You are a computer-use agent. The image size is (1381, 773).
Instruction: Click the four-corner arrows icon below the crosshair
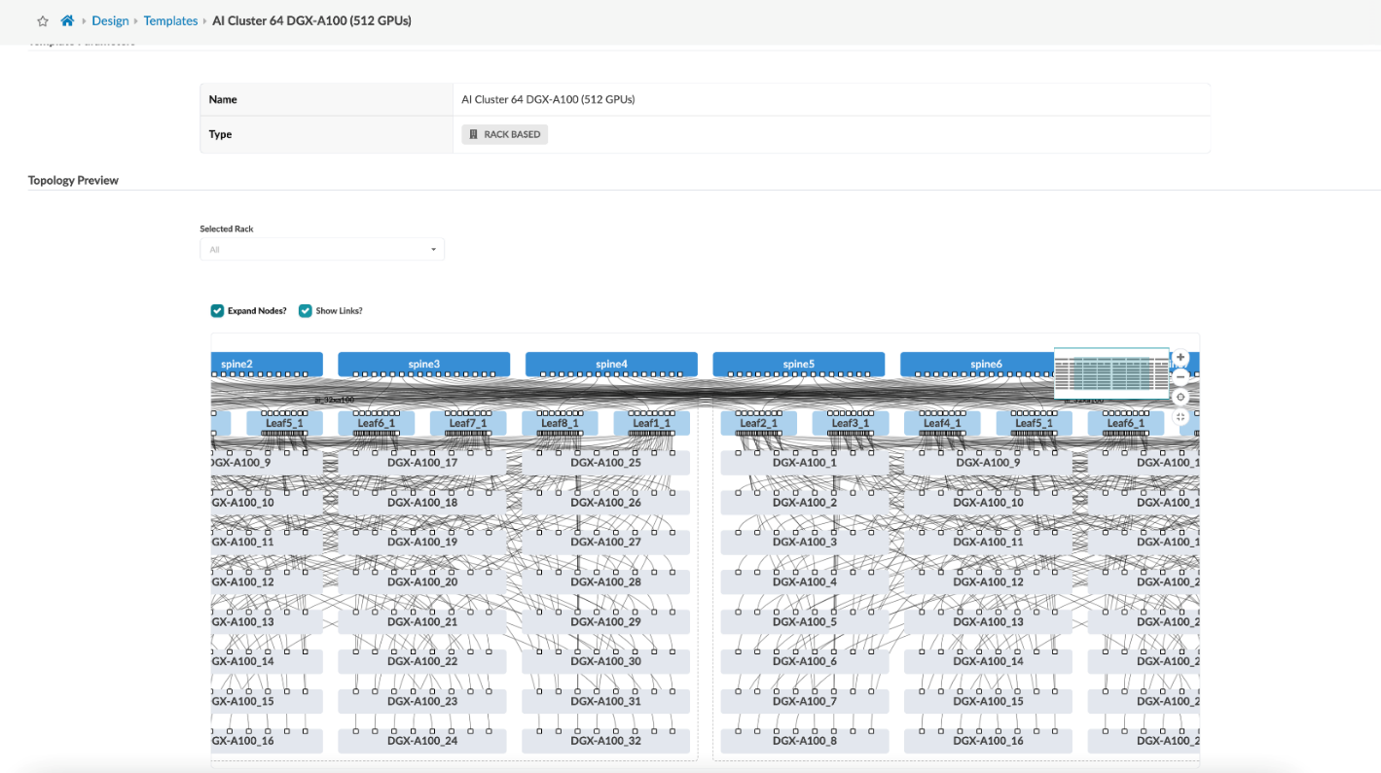click(1181, 417)
